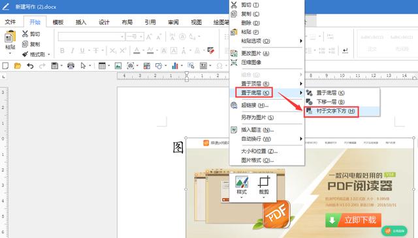Click the Save floppy disk icon
Screen dimensions: 418x238
tap(55, 65)
